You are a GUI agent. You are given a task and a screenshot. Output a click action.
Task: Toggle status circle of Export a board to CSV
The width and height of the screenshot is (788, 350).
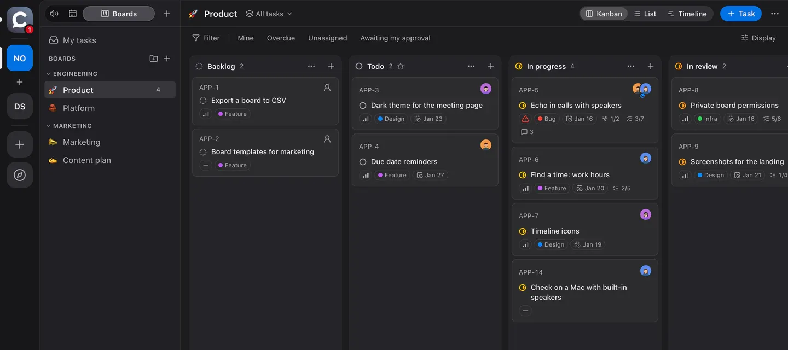coord(203,101)
